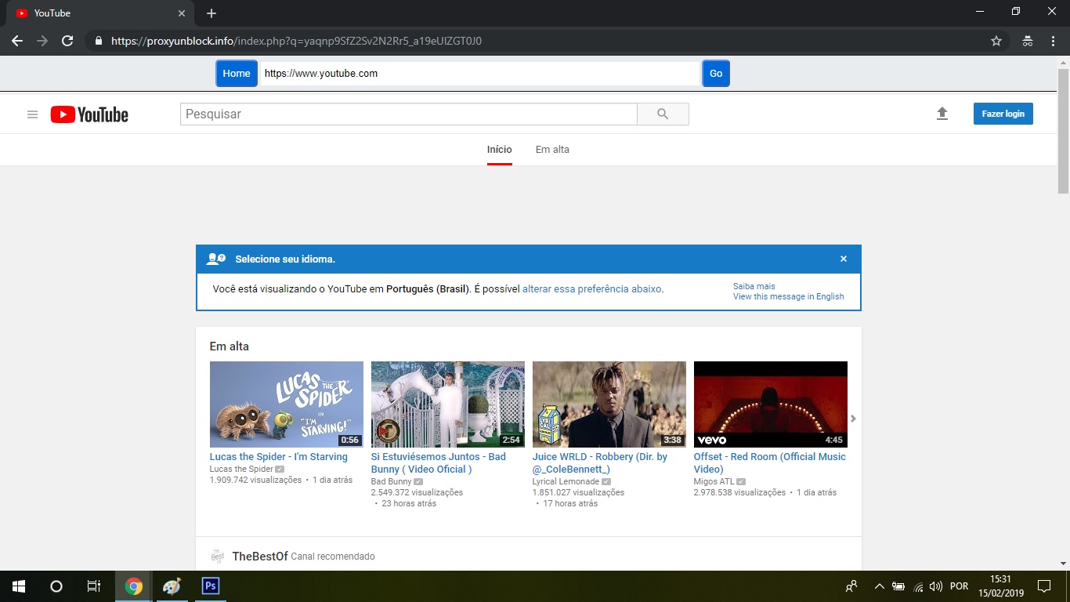Open the Offset Red Room thumbnail
The image size is (1070, 602).
click(771, 404)
